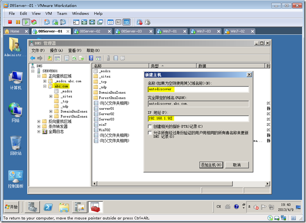Click the VMware red power off button
306x223 pixels.
click(10, 22)
